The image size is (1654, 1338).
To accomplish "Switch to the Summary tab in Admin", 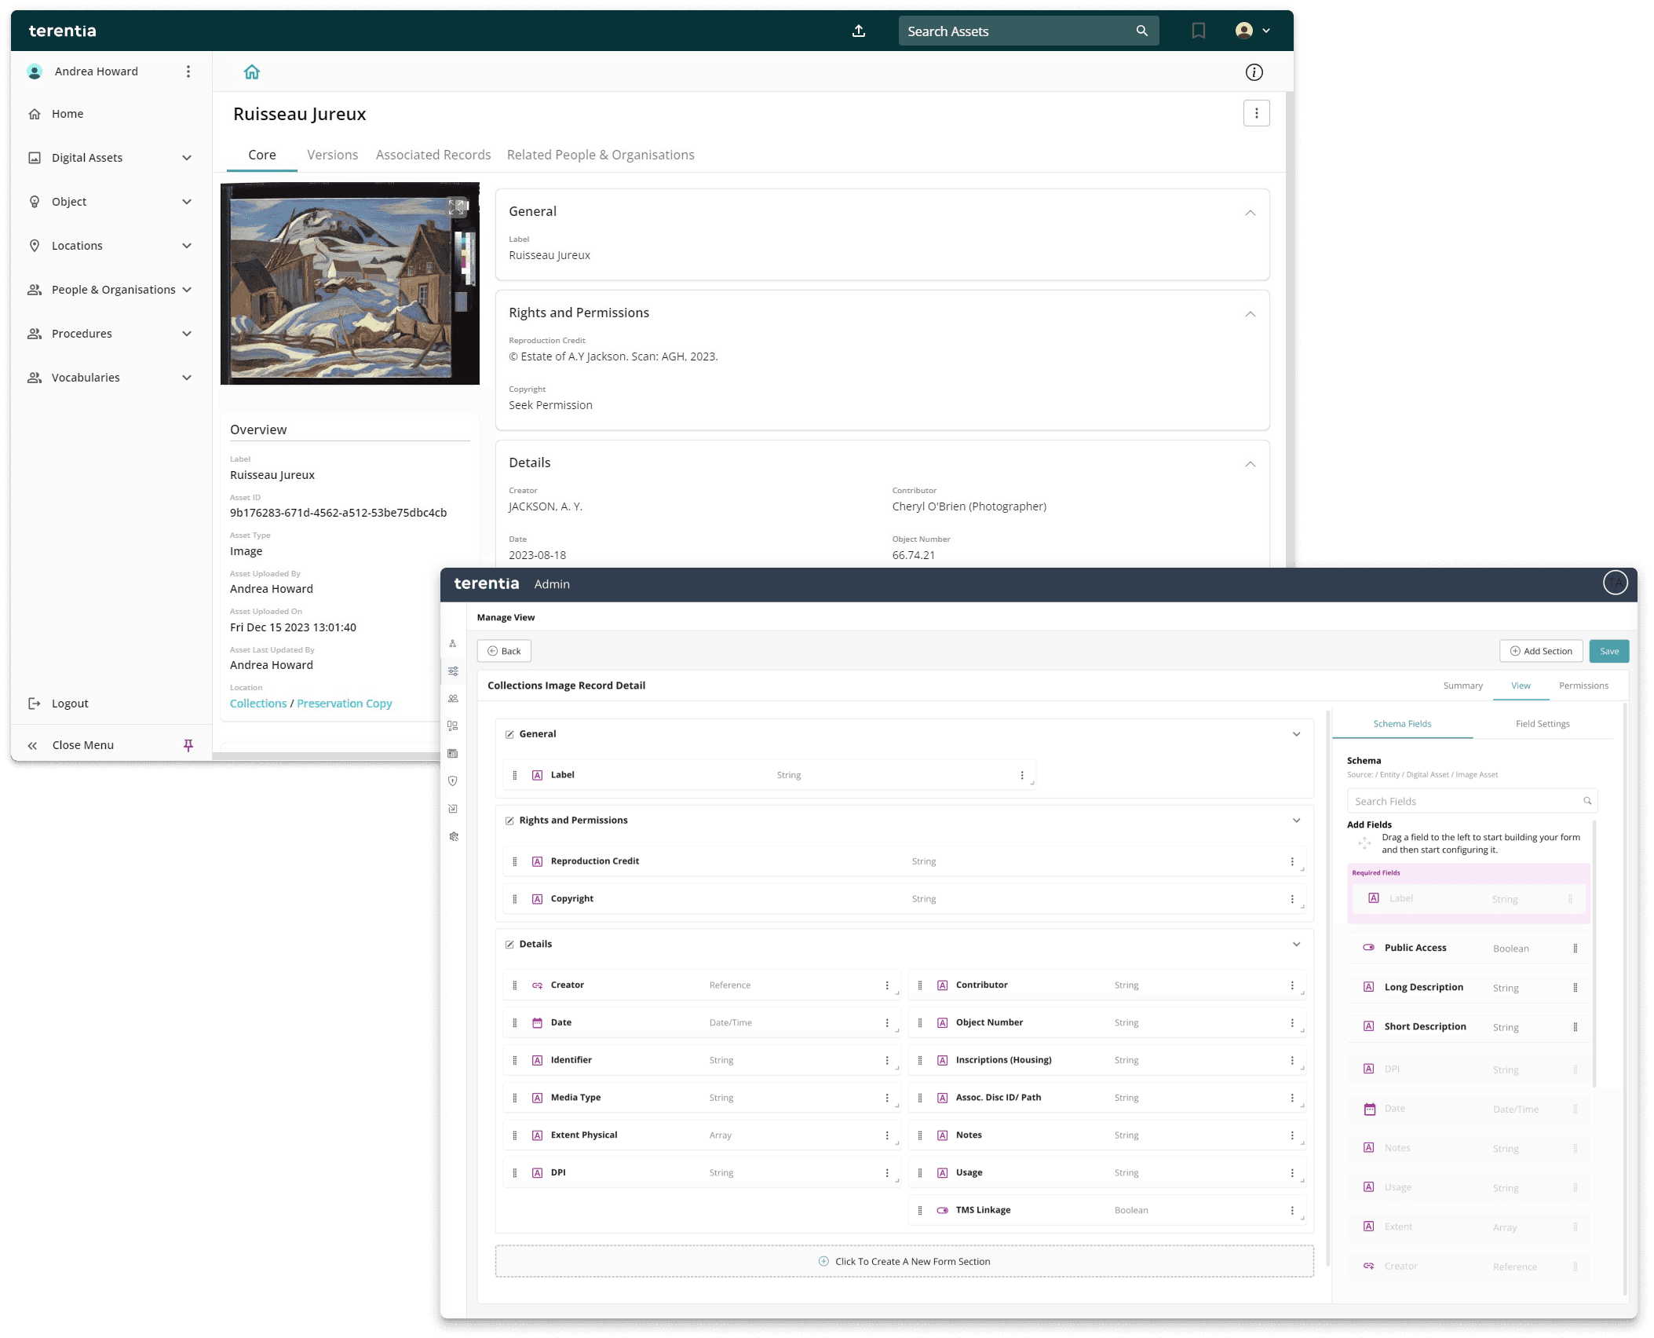I will (1463, 685).
